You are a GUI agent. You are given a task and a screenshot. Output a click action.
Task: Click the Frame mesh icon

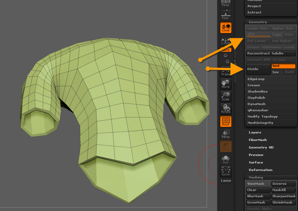[x=226, y=71]
